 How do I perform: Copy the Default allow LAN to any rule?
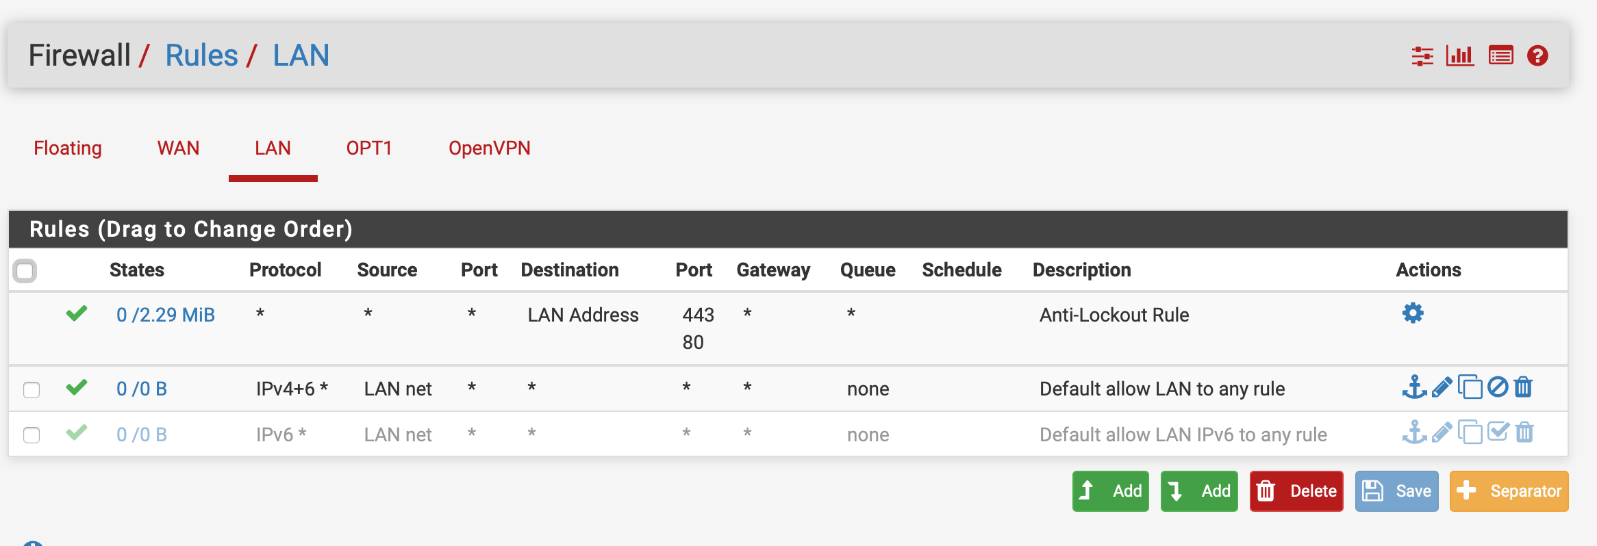coord(1470,388)
